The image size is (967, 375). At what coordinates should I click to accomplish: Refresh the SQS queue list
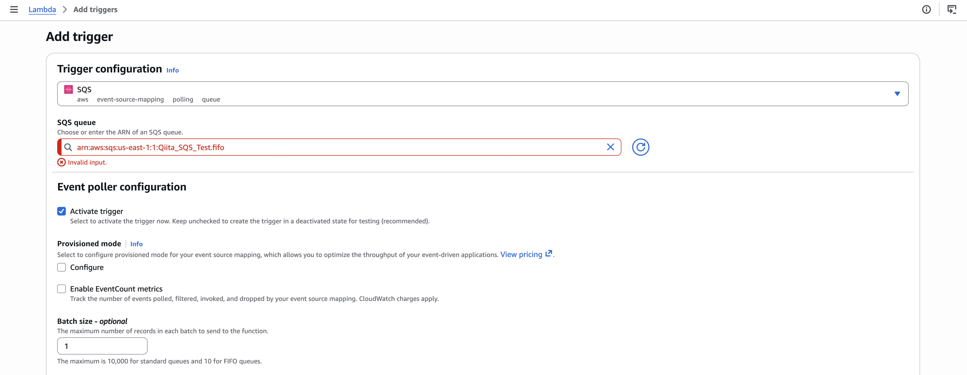(x=641, y=147)
